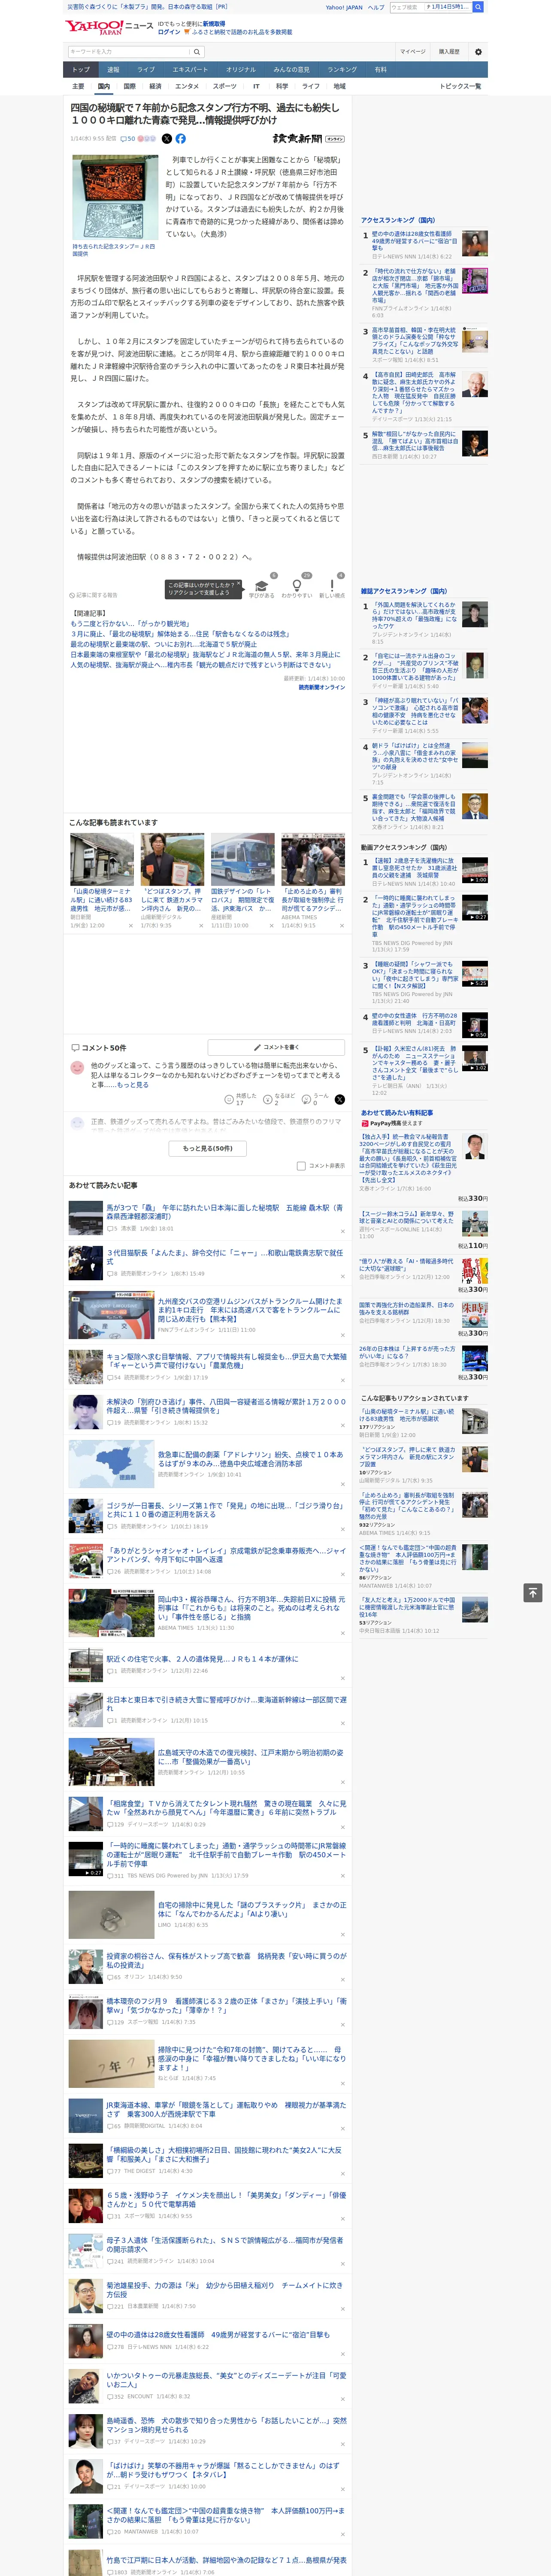Open the 科学 category
This screenshot has width=551, height=2576.
tap(282, 86)
